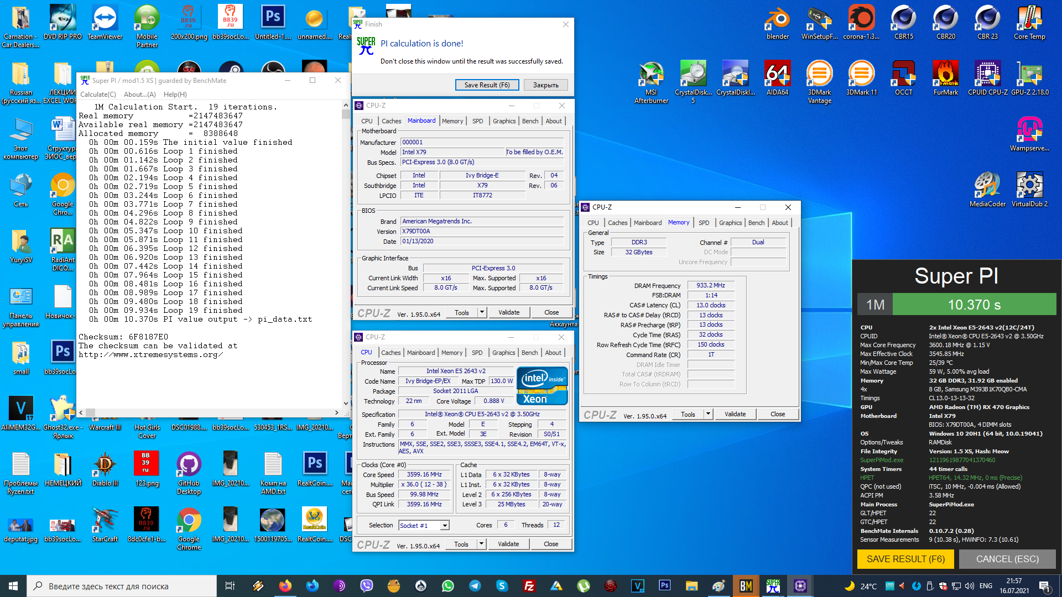Open Diablo III desktop icon

105,469
